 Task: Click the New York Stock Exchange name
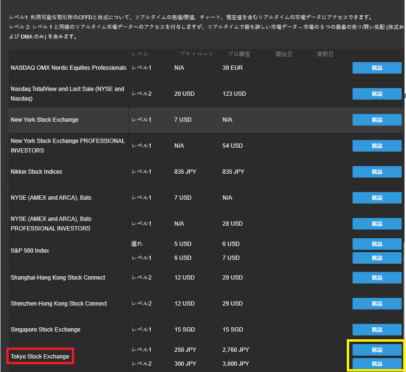[x=44, y=120]
